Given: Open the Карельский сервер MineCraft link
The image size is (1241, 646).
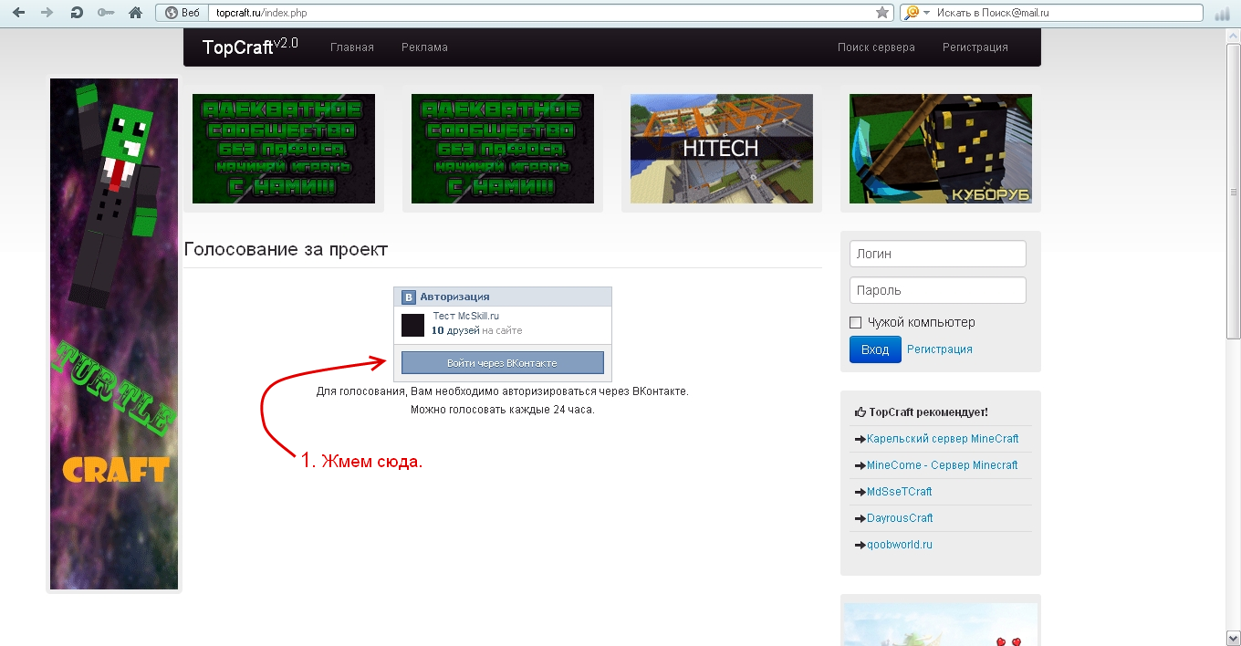Looking at the screenshot, I should point(943,439).
